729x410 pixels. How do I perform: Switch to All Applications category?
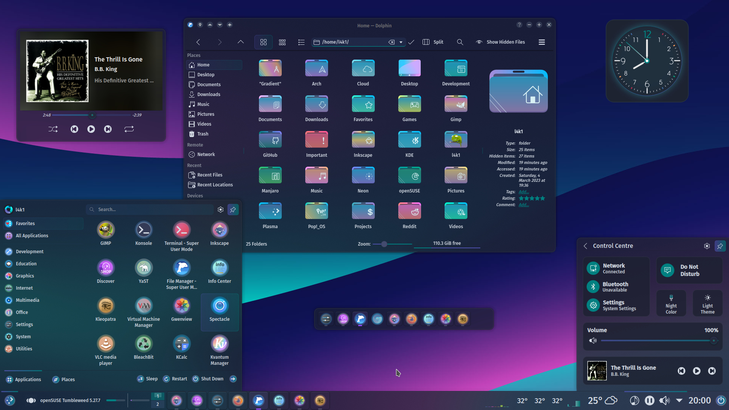click(31, 235)
